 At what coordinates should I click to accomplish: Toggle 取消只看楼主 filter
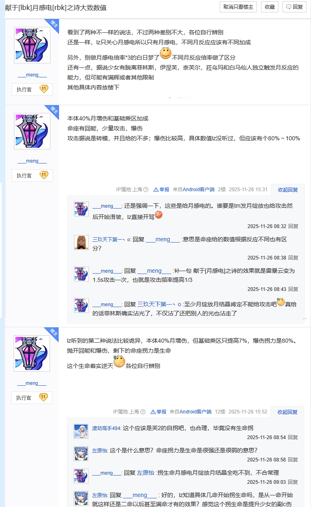(238, 7)
